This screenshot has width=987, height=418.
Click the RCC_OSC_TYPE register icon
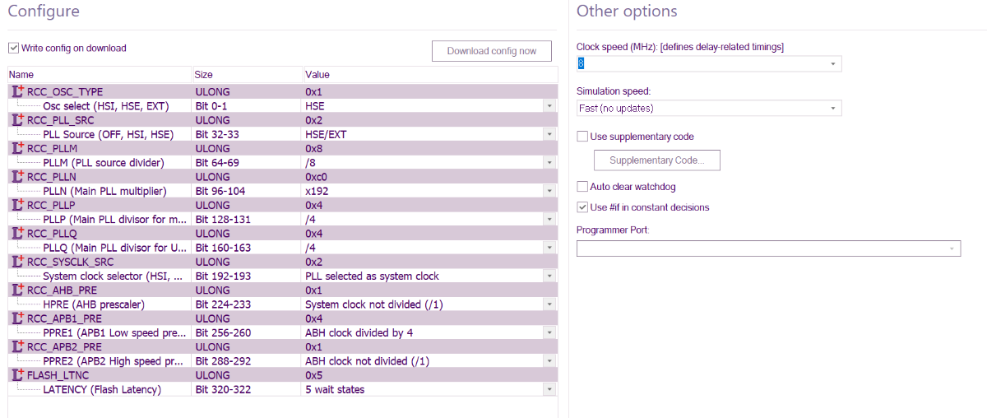17,91
